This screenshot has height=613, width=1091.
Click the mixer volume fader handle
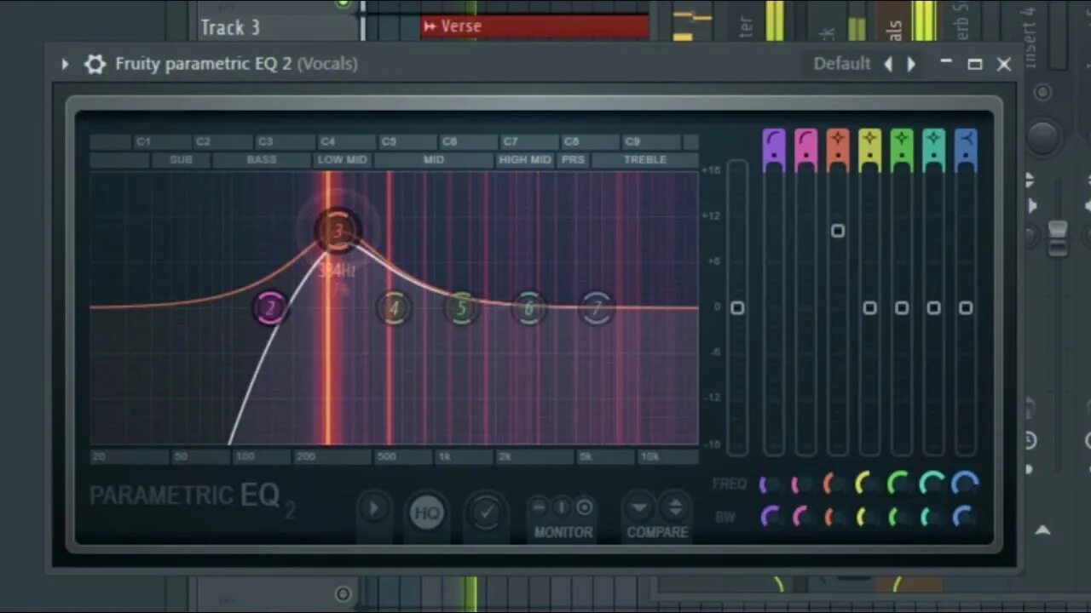tap(1058, 238)
